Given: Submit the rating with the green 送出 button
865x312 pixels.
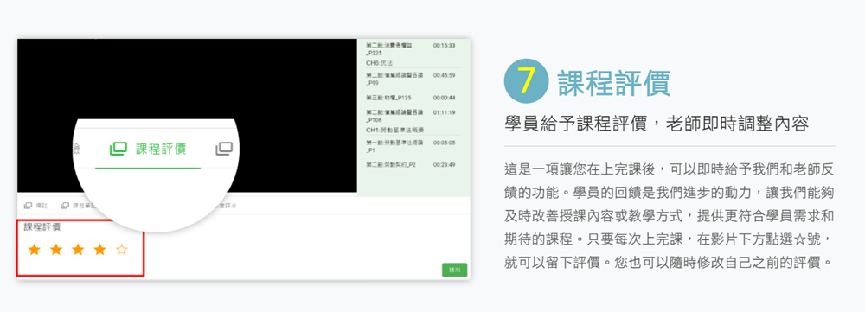Looking at the screenshot, I should [x=455, y=271].
